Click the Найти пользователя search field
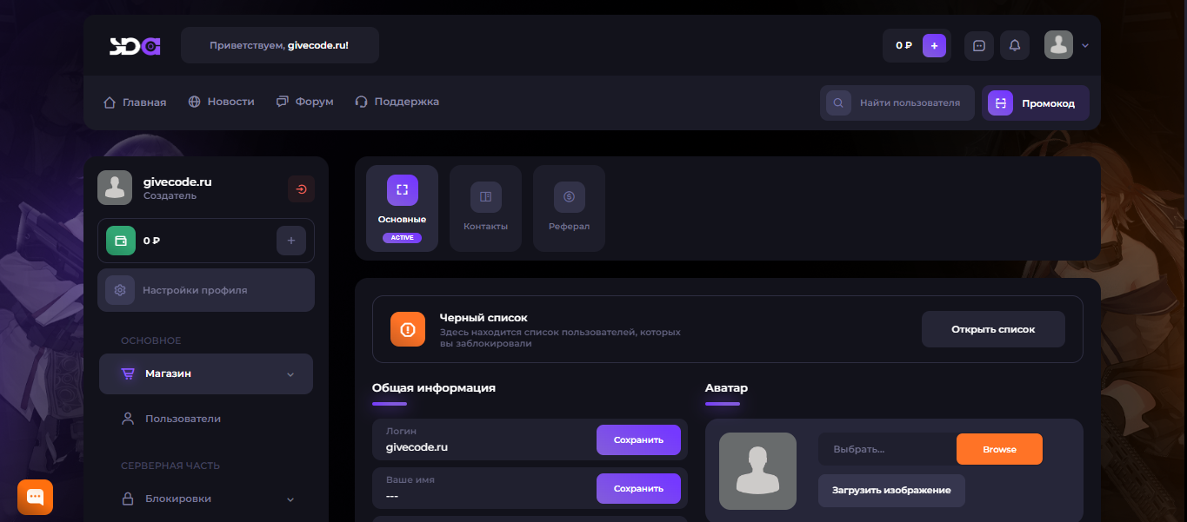1187x522 pixels. pyautogui.click(x=910, y=103)
